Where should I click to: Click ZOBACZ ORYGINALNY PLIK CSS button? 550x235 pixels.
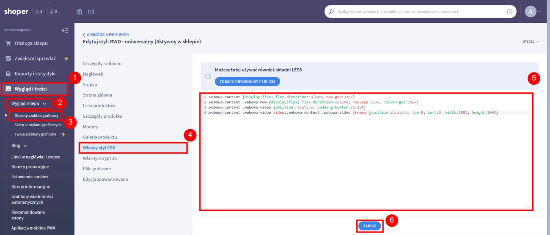pos(247,81)
